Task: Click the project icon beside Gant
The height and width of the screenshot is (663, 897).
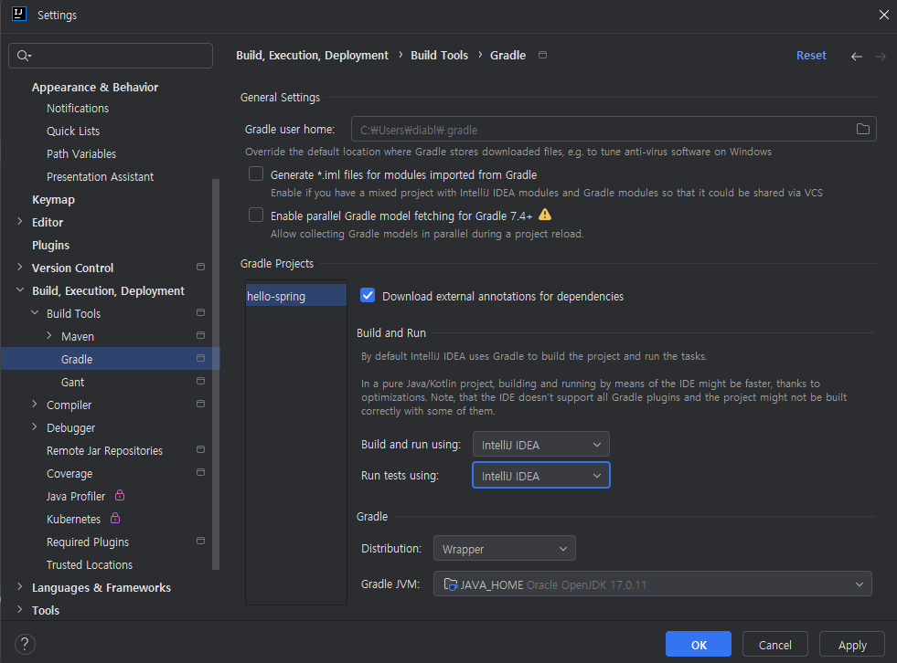Action: (x=201, y=381)
